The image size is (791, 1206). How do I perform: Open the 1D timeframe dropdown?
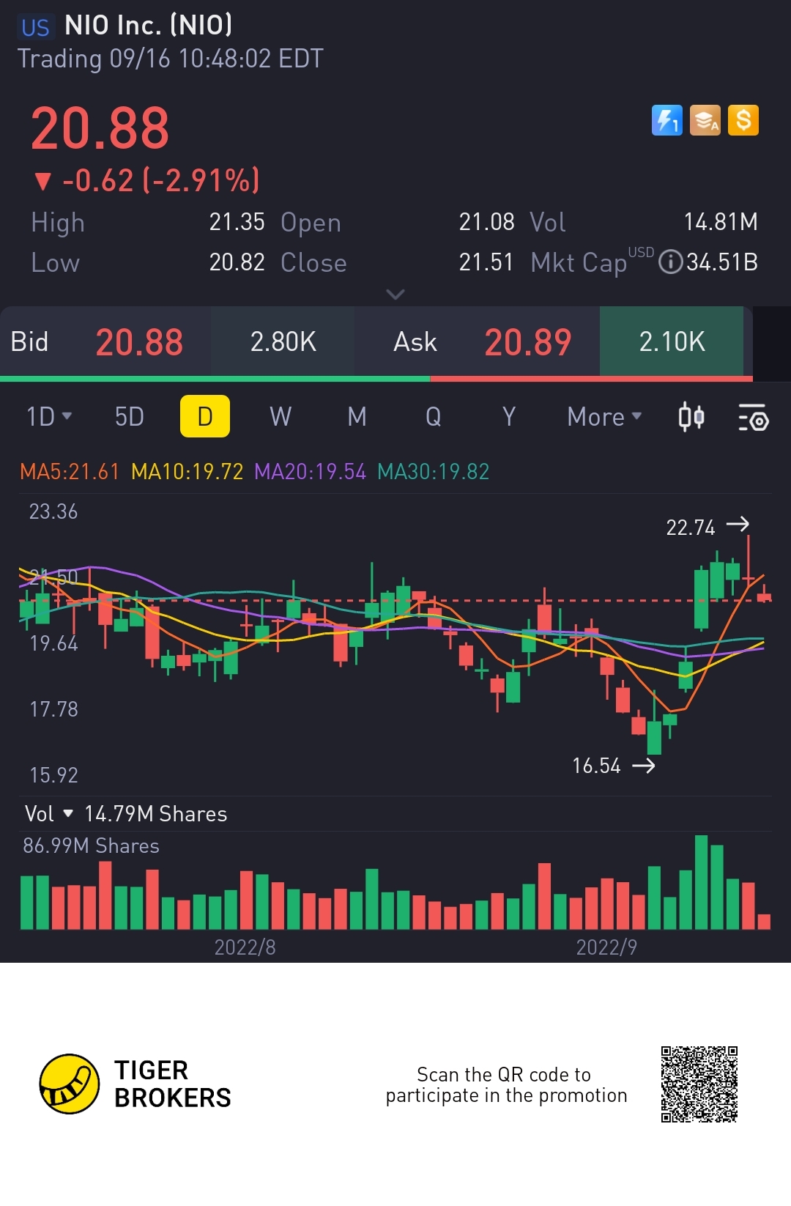pyautogui.click(x=49, y=417)
